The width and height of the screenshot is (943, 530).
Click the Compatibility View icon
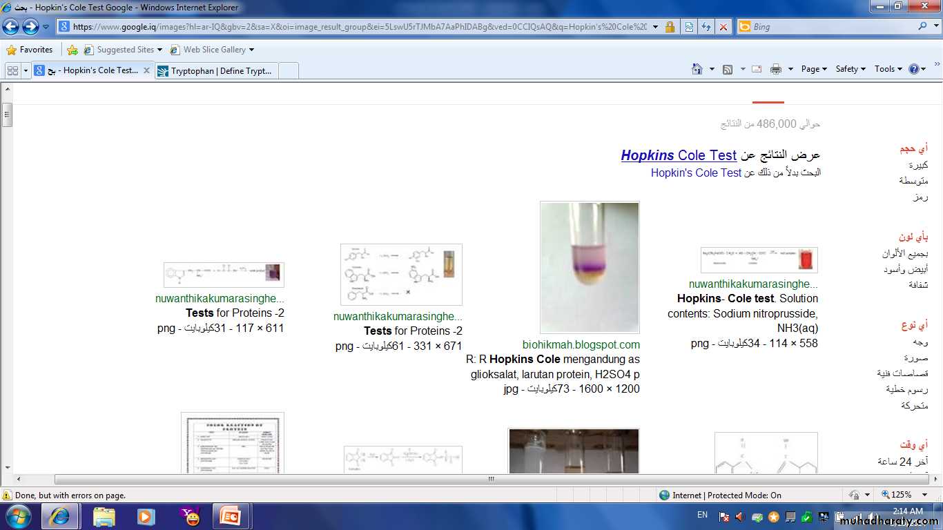point(688,27)
